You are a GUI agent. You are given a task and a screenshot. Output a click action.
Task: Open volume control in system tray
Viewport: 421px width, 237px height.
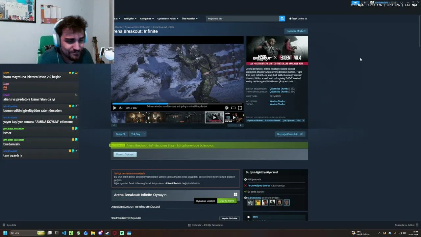pyautogui.click(x=404, y=233)
